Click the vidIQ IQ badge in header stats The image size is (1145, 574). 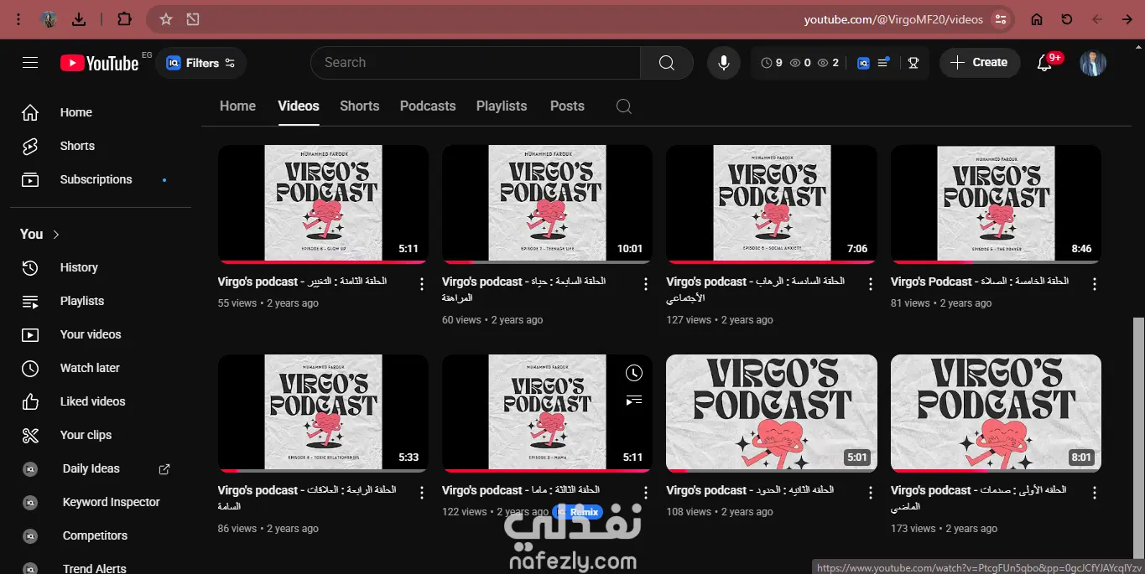point(863,63)
